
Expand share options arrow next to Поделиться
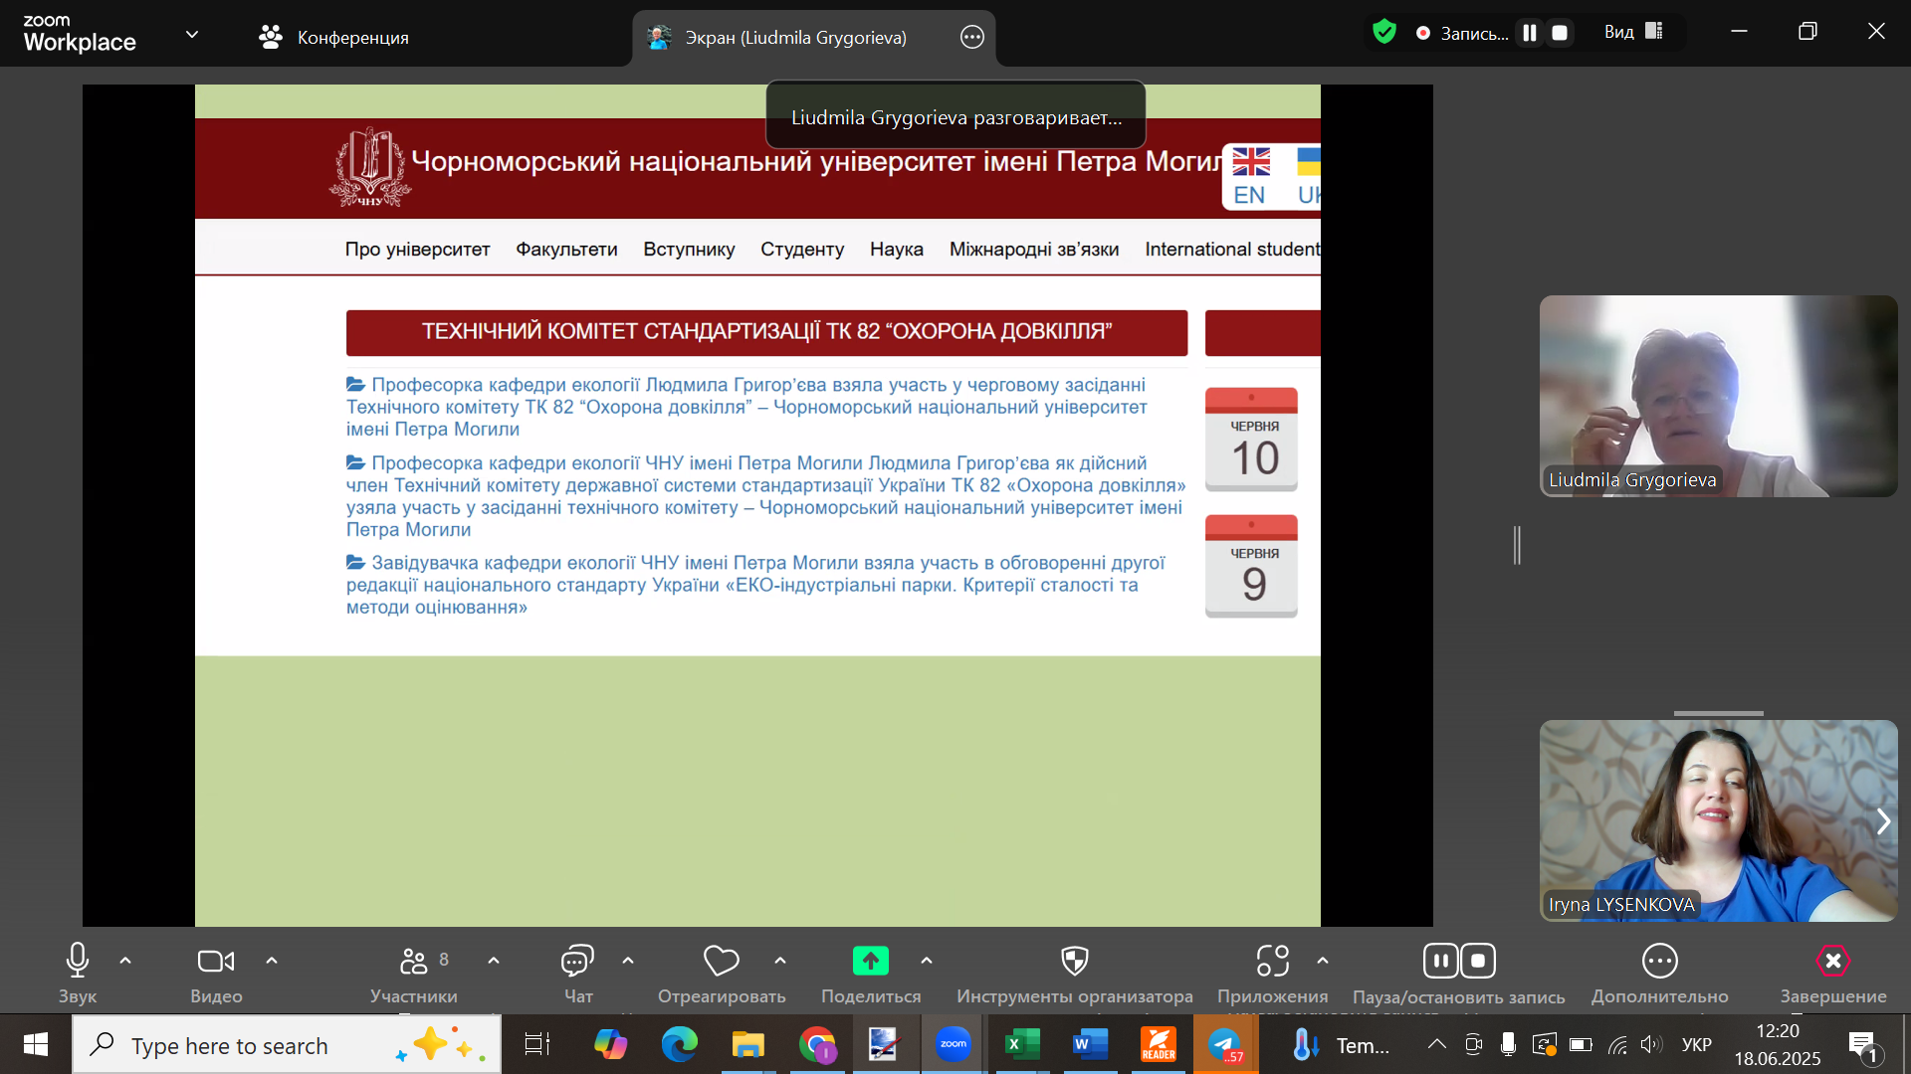pyautogui.click(x=927, y=961)
